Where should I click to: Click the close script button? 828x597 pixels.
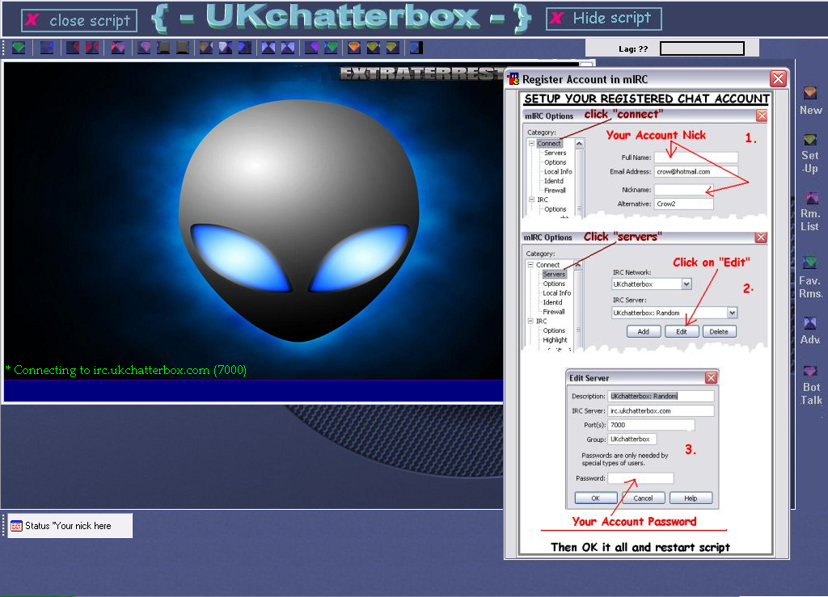pyautogui.click(x=79, y=20)
